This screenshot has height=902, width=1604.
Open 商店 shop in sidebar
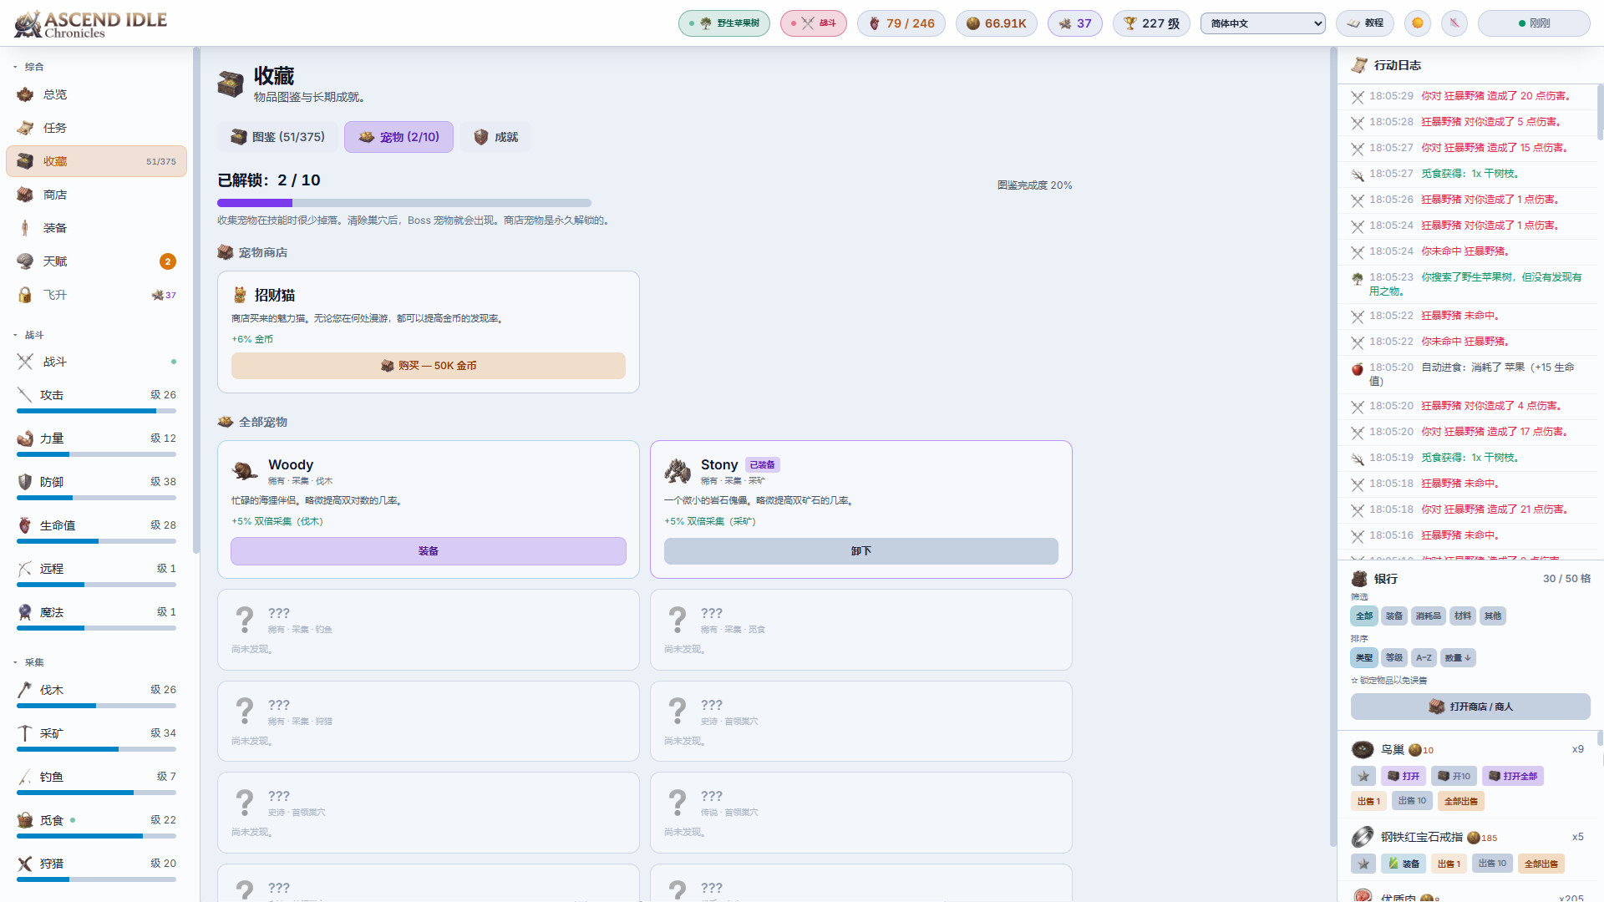(x=96, y=195)
